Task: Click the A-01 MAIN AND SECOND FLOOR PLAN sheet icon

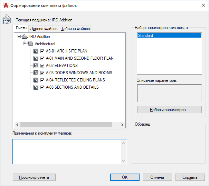Action: tap(36, 58)
